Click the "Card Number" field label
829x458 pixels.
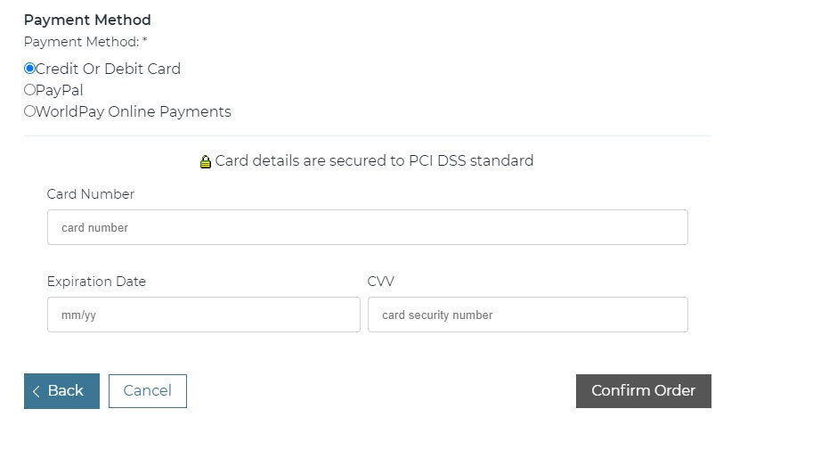pyautogui.click(x=91, y=194)
